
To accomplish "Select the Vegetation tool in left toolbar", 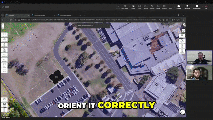I will (4, 45).
